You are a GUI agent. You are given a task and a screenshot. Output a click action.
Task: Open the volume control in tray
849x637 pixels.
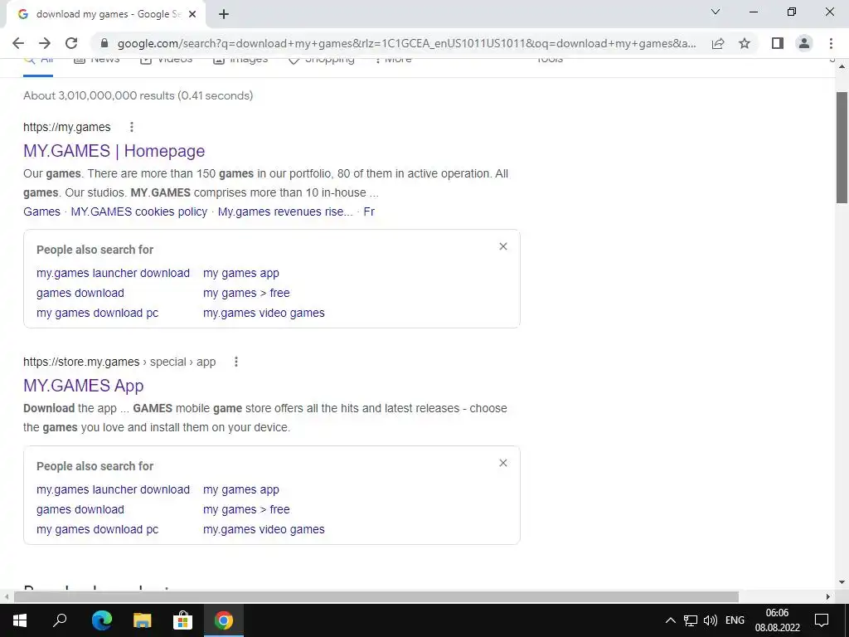point(711,620)
